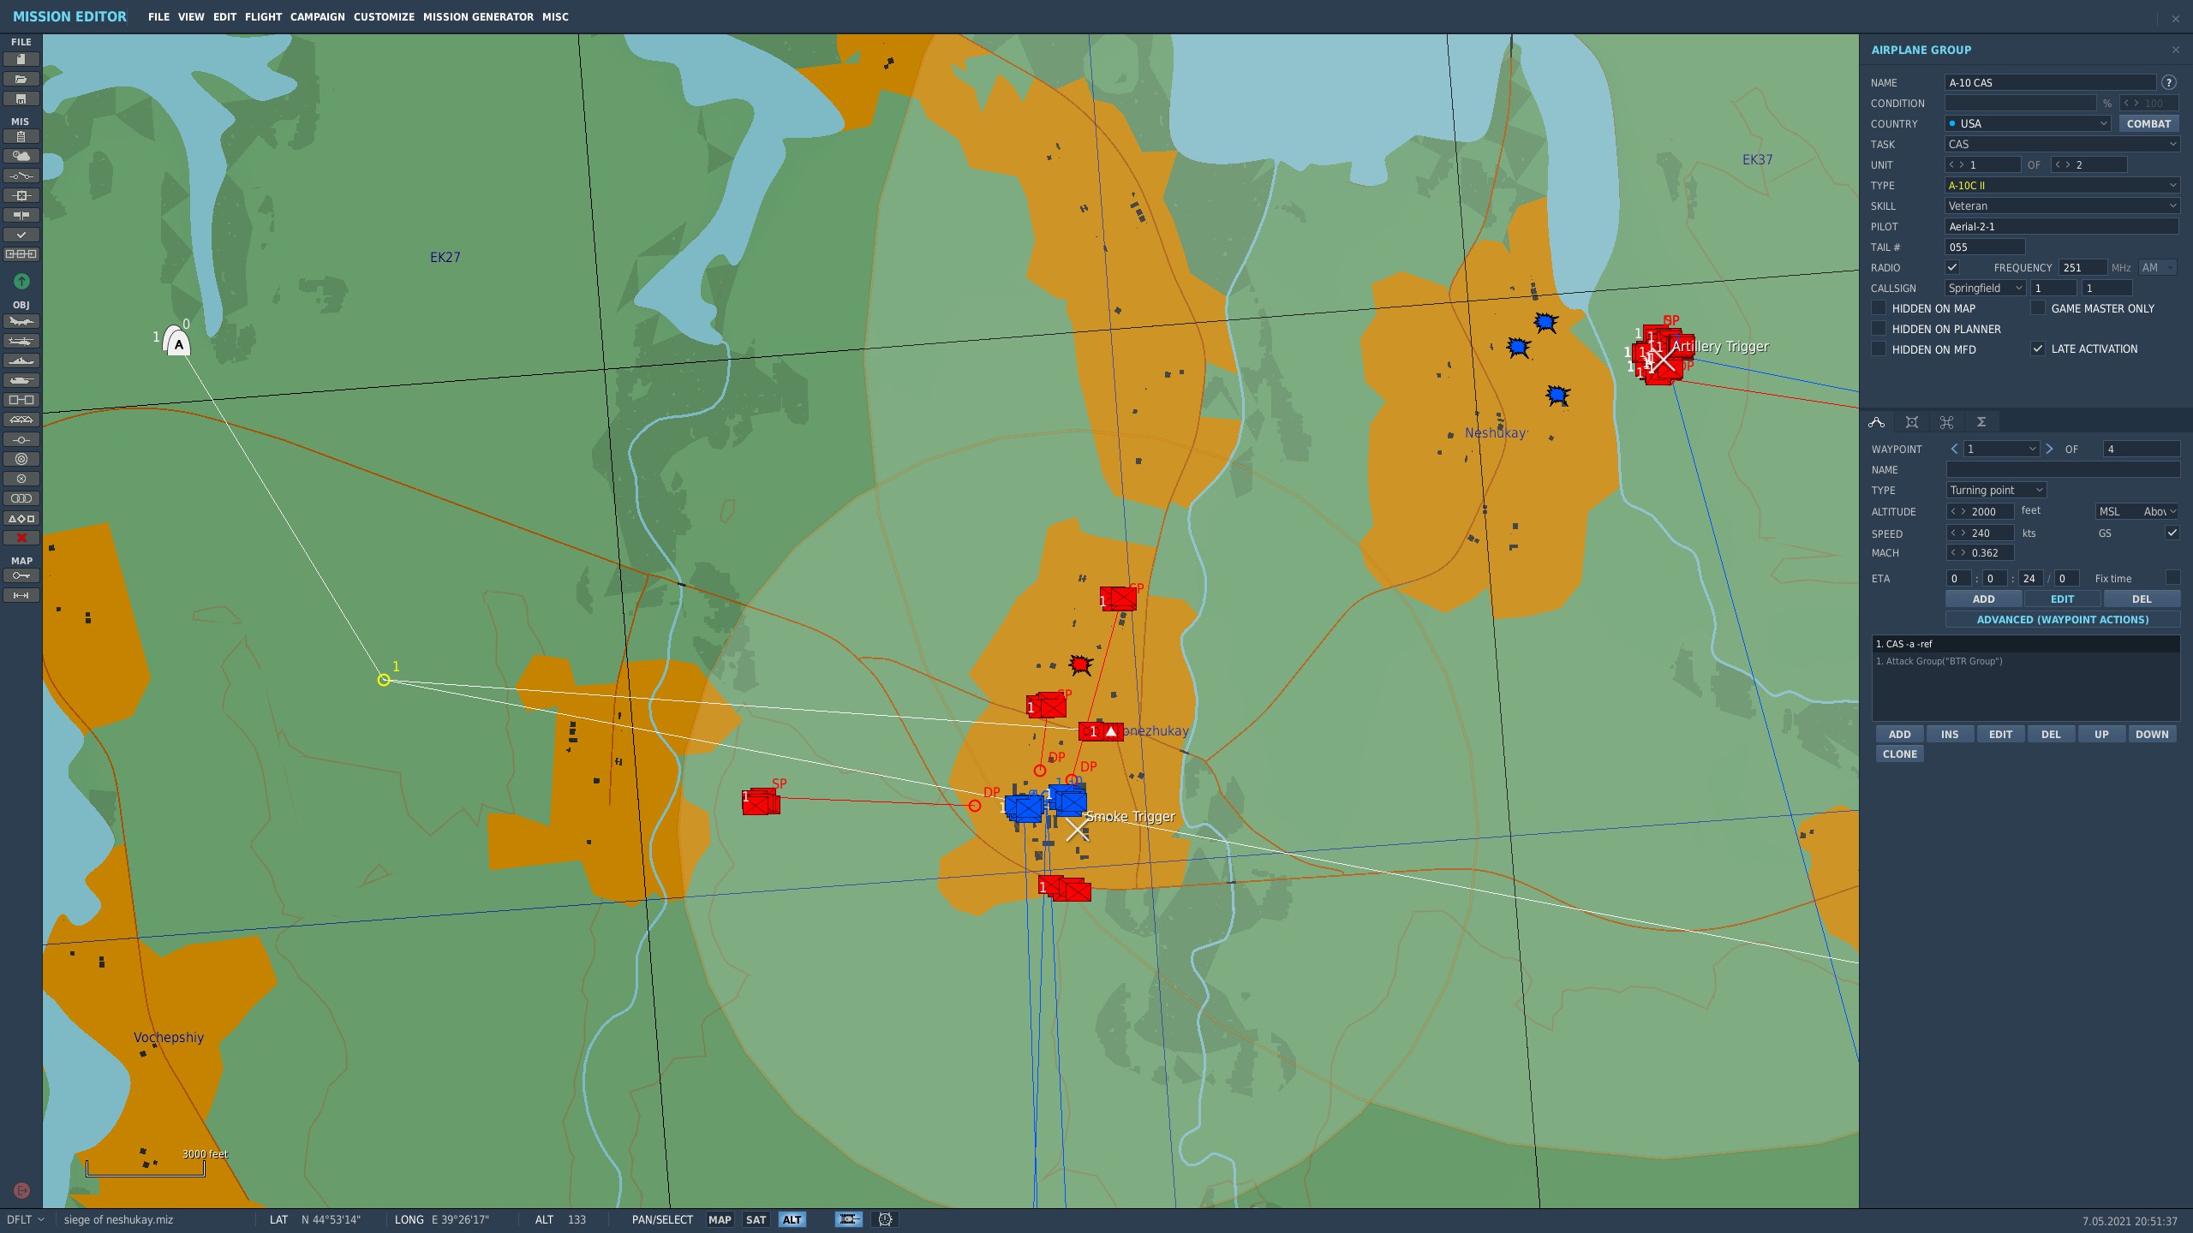The image size is (2193, 1233).
Task: Open the radio modulation AM dropdown
Action: [x=2157, y=267]
